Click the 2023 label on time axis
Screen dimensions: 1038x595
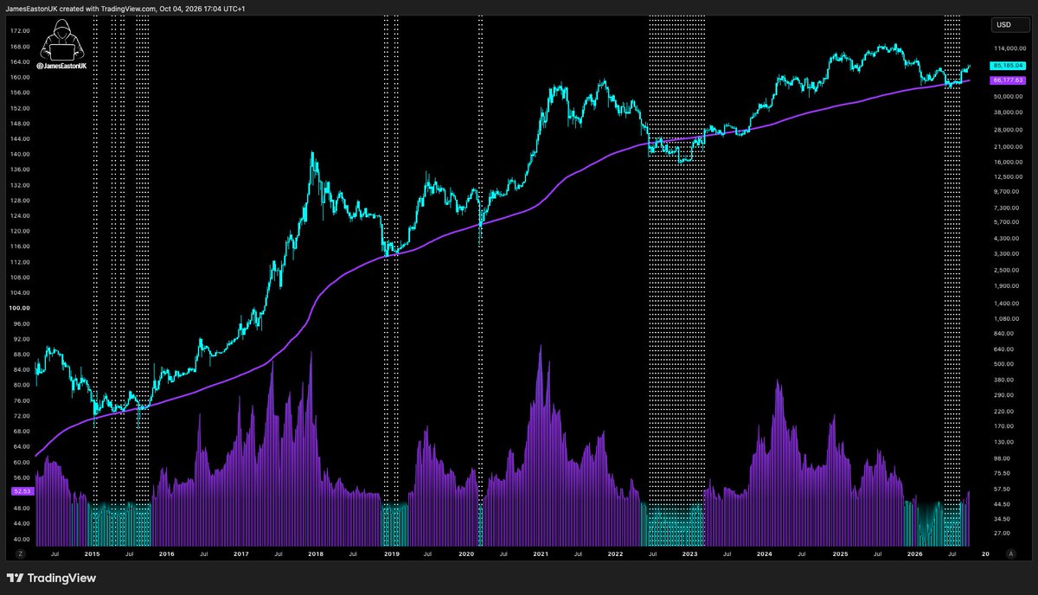click(x=690, y=552)
